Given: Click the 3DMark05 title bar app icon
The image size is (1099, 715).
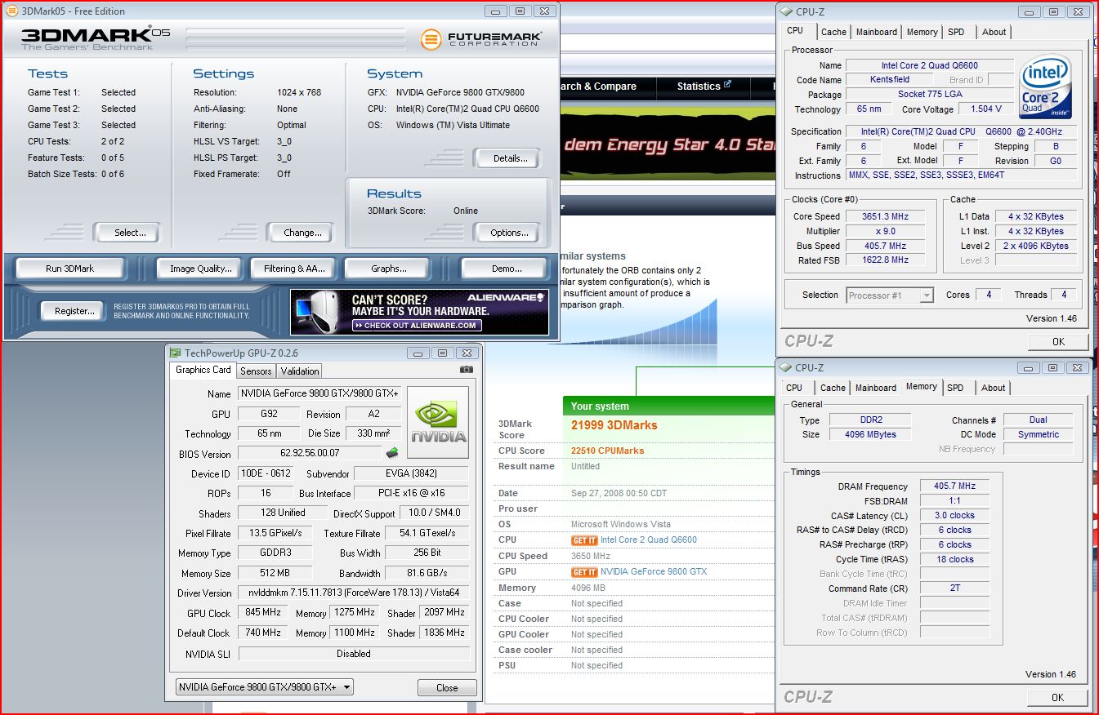Looking at the screenshot, I should pos(11,11).
